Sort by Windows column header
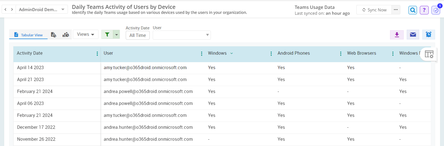444x146 pixels. coord(217,53)
